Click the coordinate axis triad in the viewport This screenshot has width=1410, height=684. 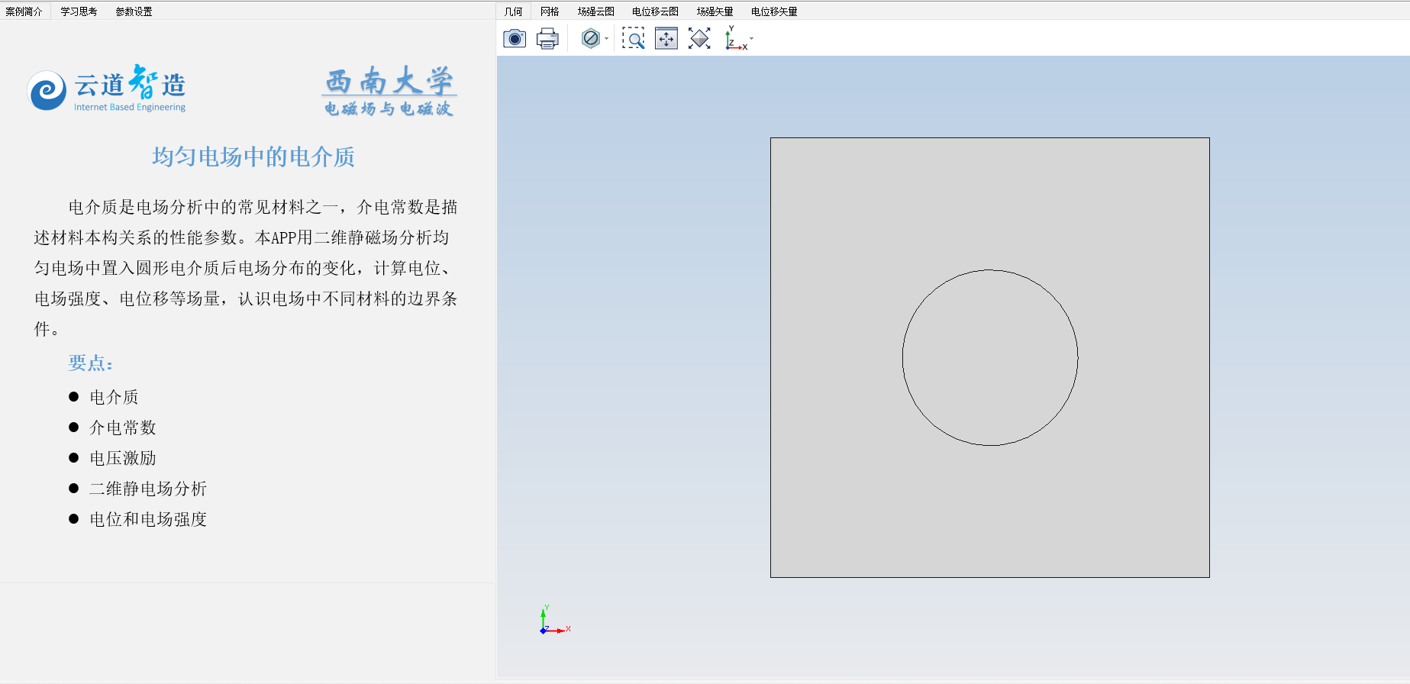pos(555,620)
